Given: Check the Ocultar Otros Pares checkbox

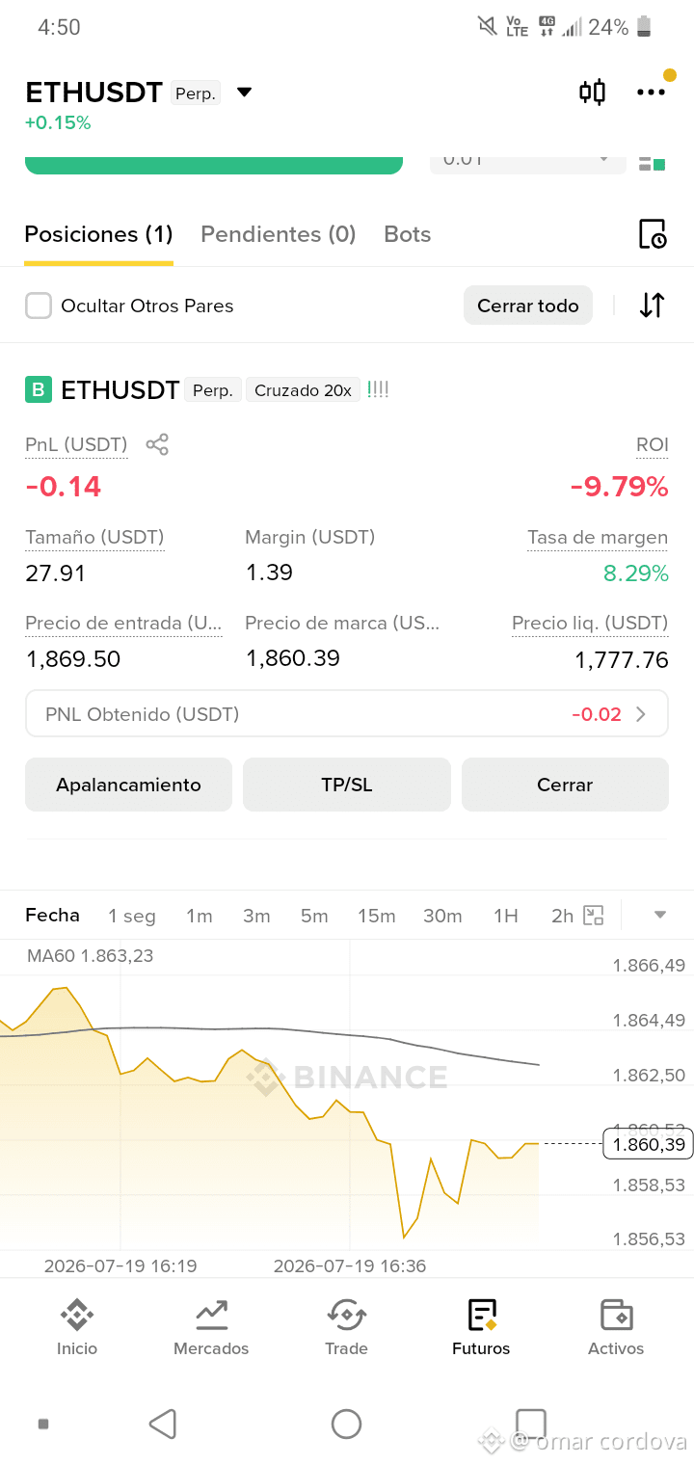Looking at the screenshot, I should pos(39,306).
